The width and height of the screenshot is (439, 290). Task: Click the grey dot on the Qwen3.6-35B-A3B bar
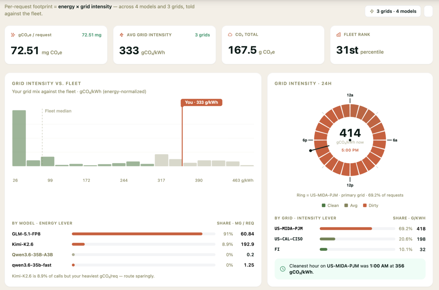pos(73,254)
